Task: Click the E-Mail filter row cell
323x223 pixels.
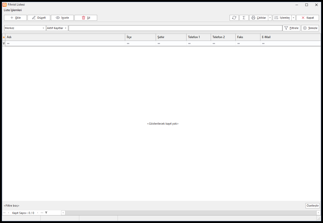Action: click(x=290, y=43)
